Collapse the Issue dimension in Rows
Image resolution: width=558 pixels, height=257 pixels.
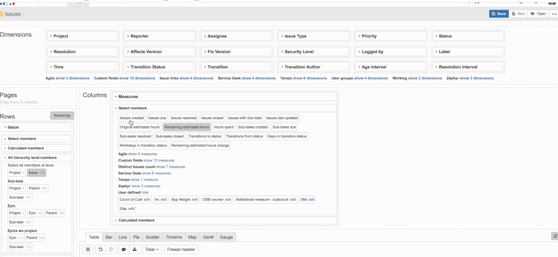pyautogui.click(x=37, y=127)
